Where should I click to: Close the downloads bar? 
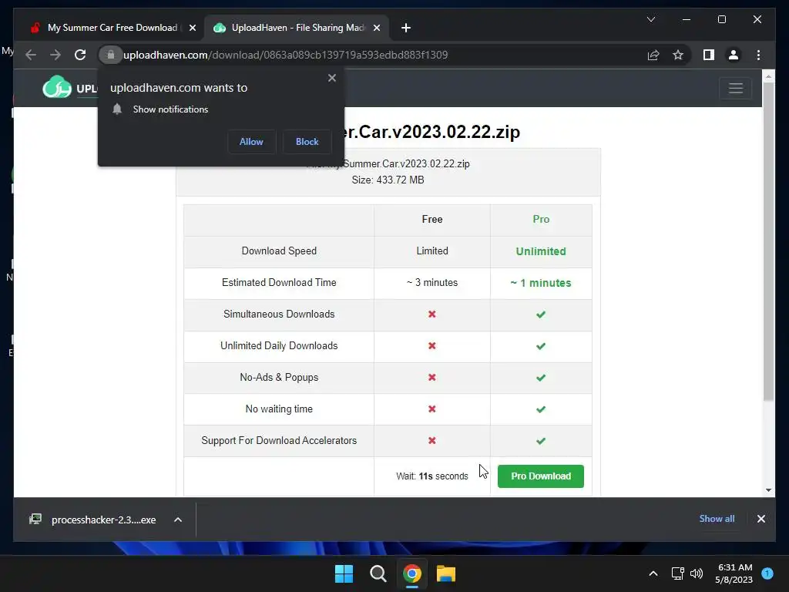(x=760, y=519)
